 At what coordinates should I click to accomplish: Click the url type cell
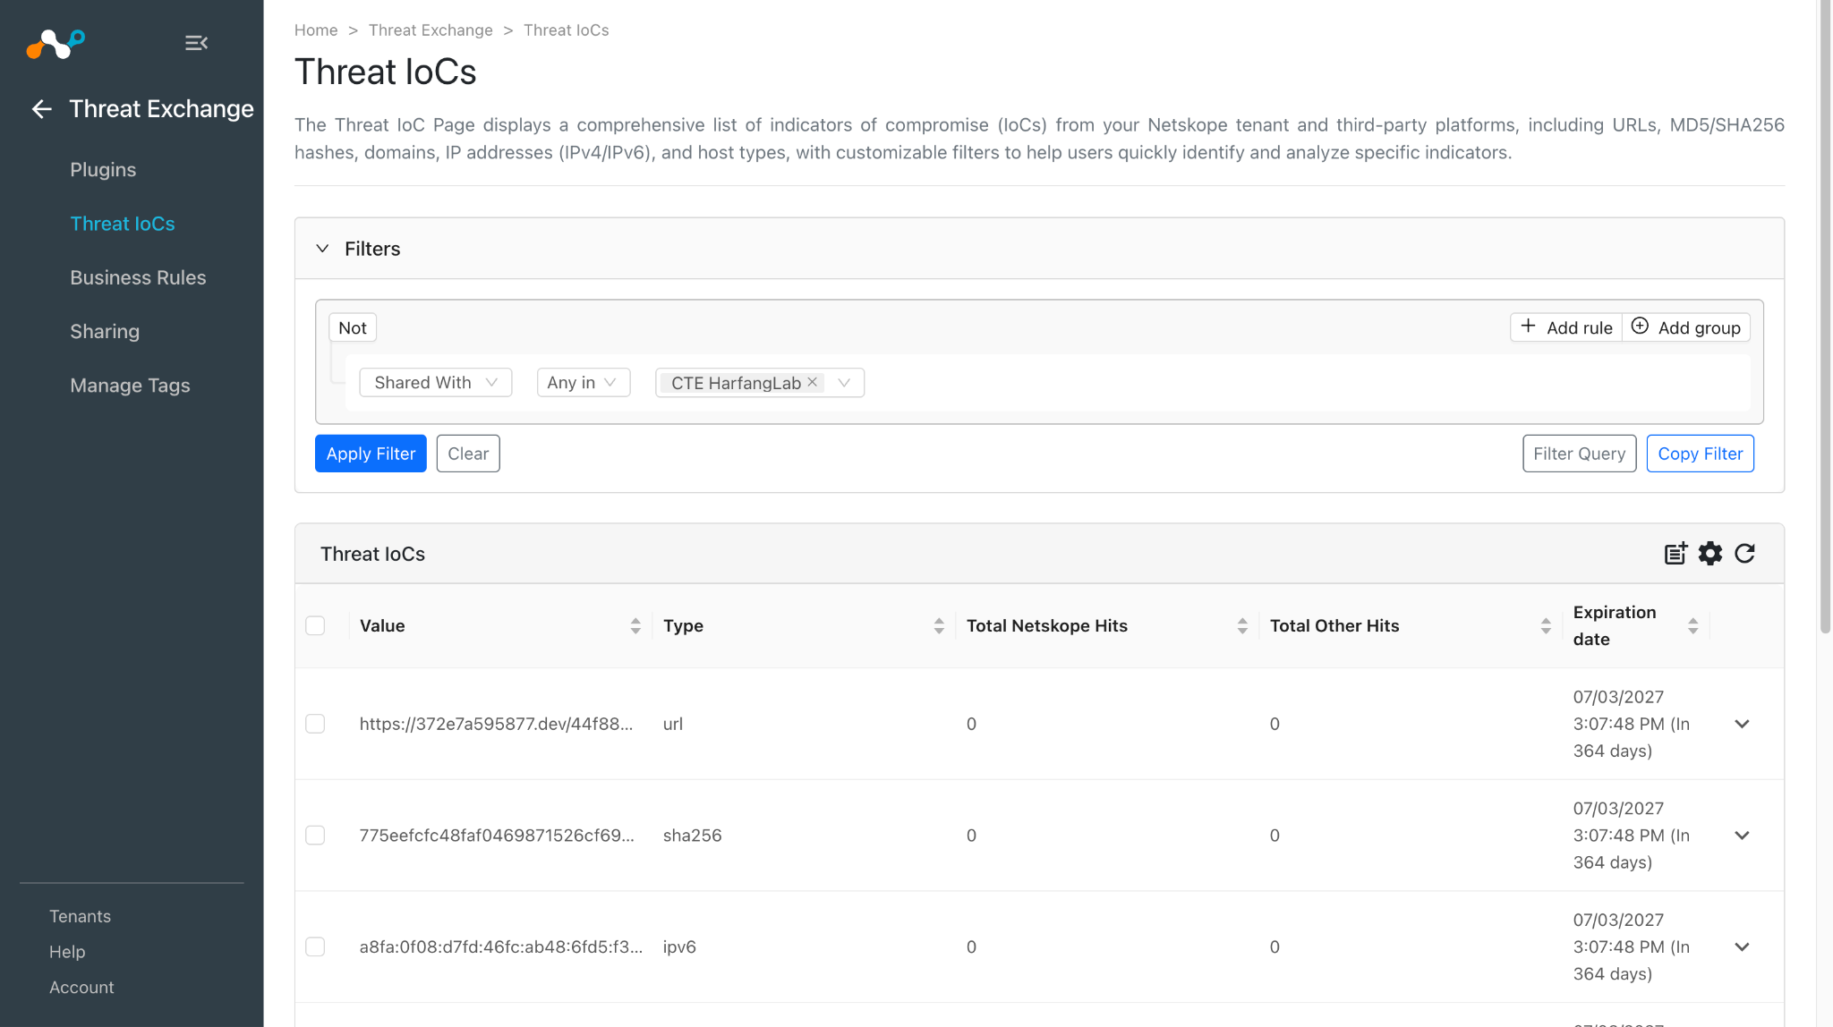[673, 724]
